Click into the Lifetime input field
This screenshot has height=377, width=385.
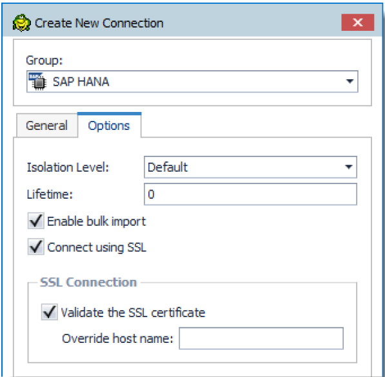pyautogui.click(x=250, y=194)
